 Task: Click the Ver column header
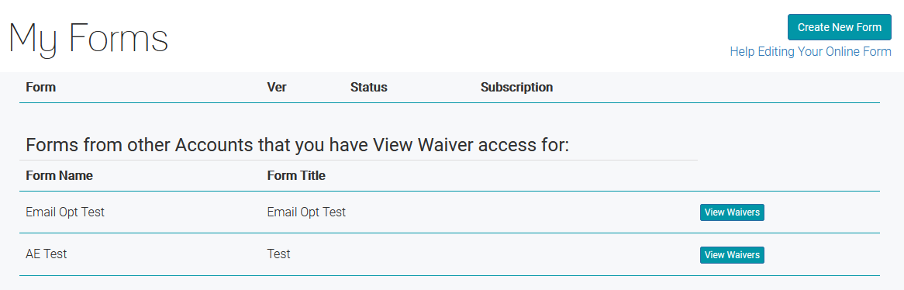point(277,87)
